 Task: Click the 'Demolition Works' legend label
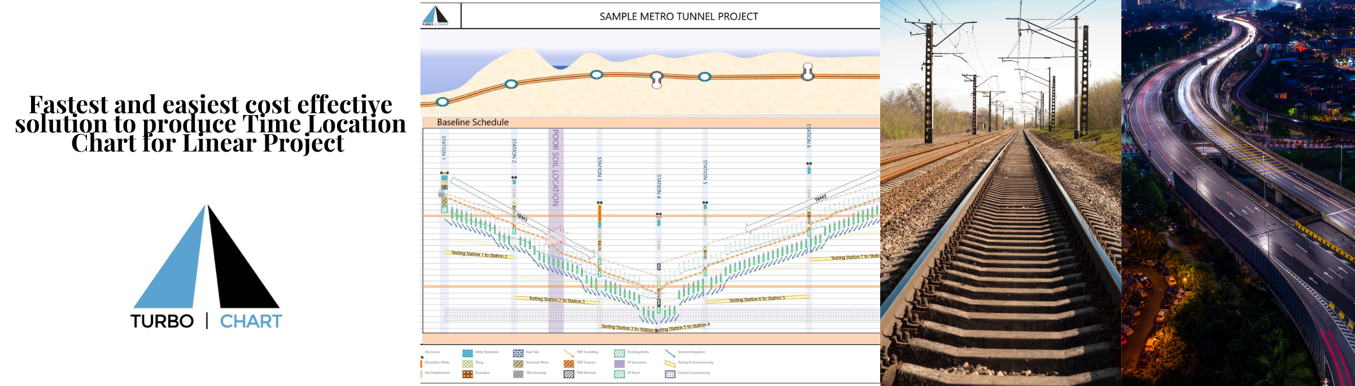pos(437,362)
